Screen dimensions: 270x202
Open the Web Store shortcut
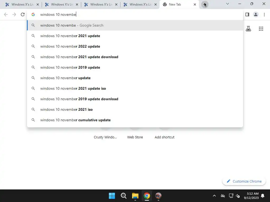[x=135, y=137]
